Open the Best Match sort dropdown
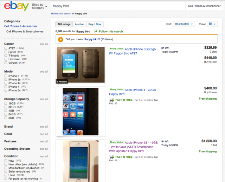 click(184, 24)
